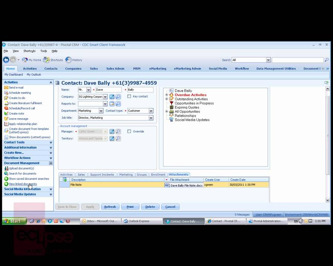Open the Department dropdown

pyautogui.click(x=101, y=111)
